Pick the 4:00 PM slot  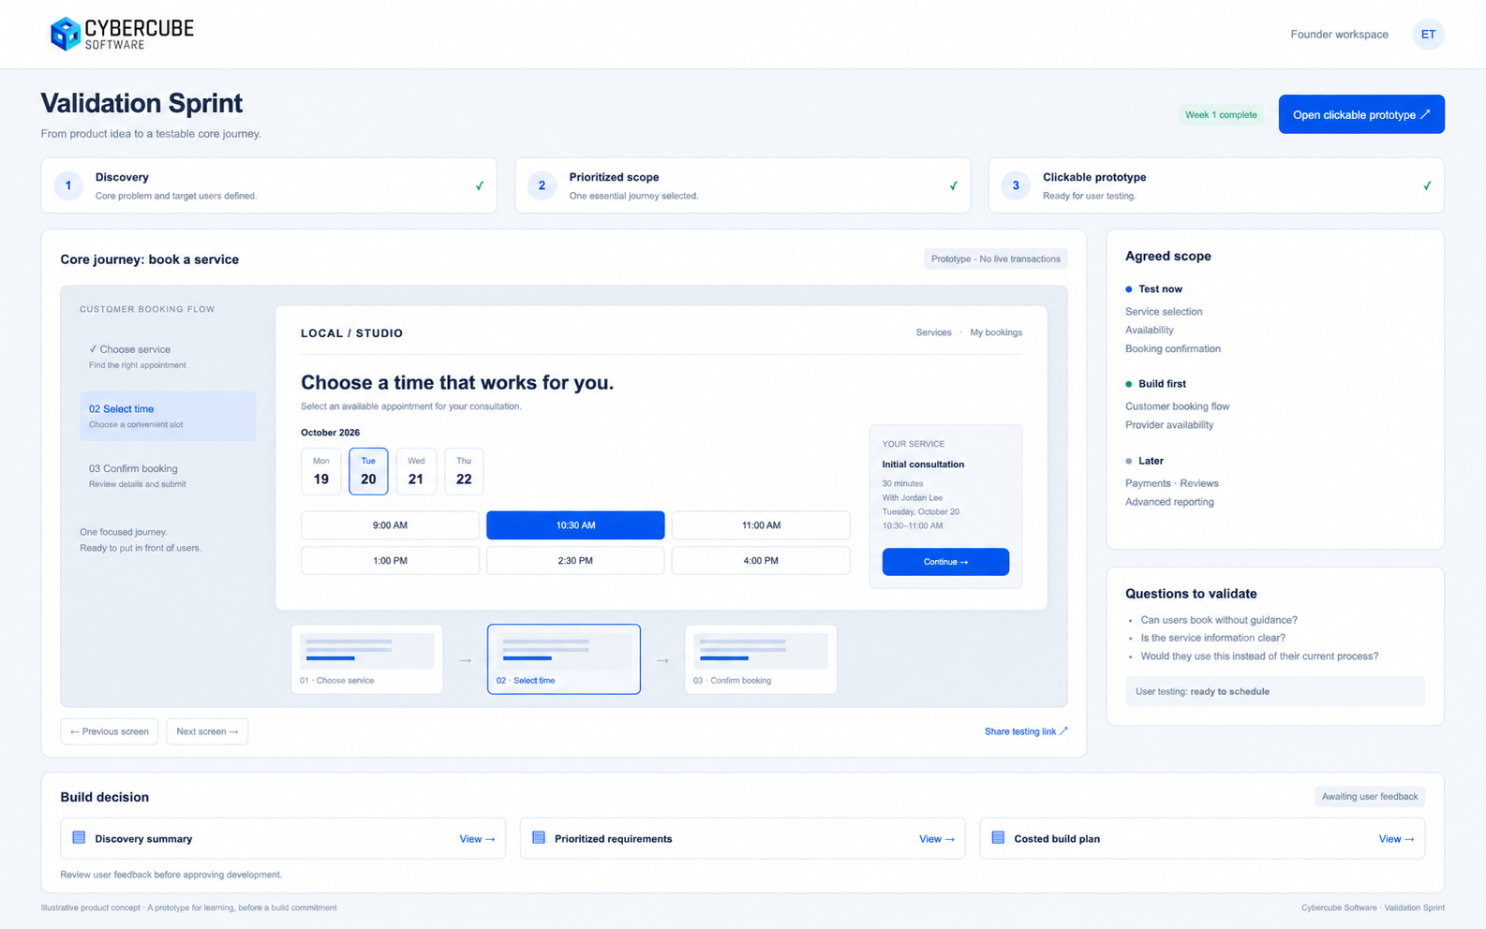pyautogui.click(x=761, y=561)
